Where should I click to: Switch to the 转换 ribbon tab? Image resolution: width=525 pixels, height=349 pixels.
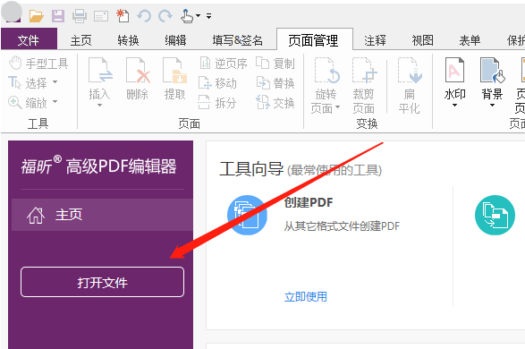tap(128, 40)
